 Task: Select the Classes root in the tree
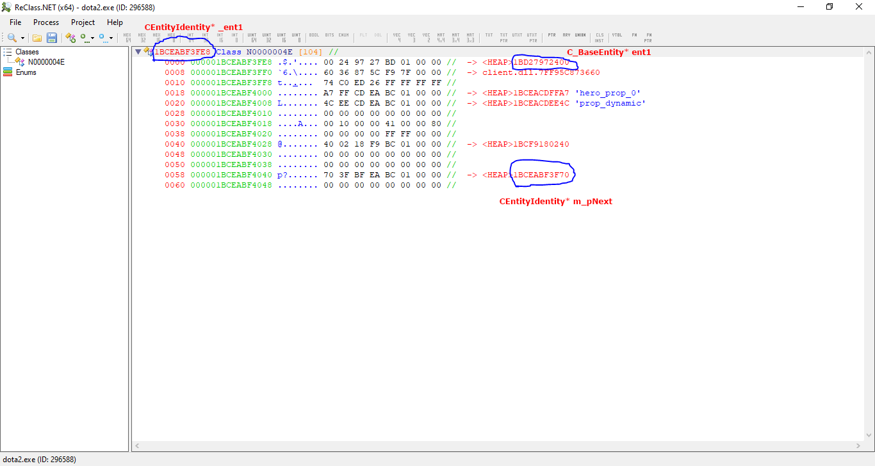point(27,52)
